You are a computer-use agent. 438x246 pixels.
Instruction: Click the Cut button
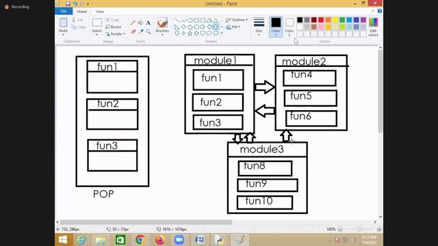point(77,20)
